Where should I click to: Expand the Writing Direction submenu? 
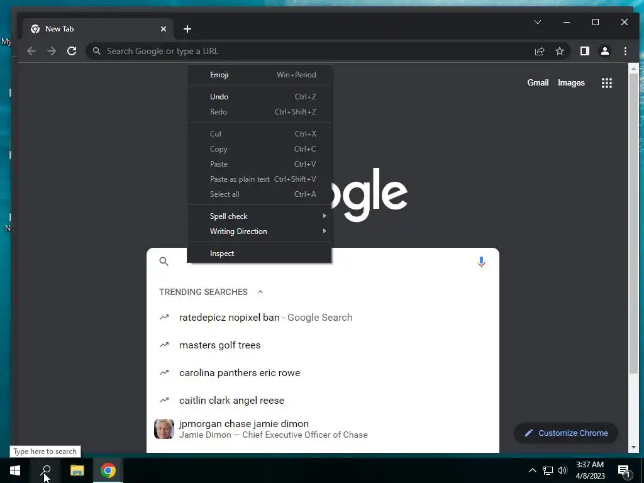point(259,231)
